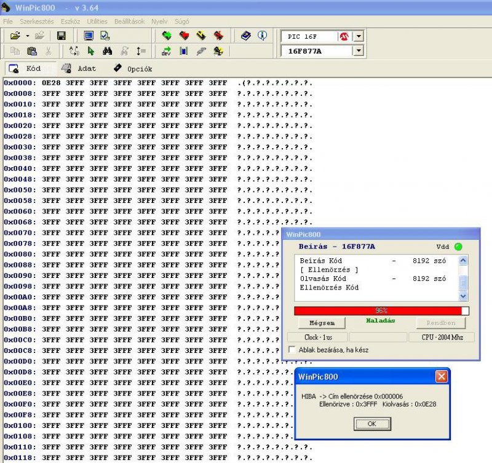Switch to the Adat tab
Viewport: 492px width, 463px height.
coord(79,68)
